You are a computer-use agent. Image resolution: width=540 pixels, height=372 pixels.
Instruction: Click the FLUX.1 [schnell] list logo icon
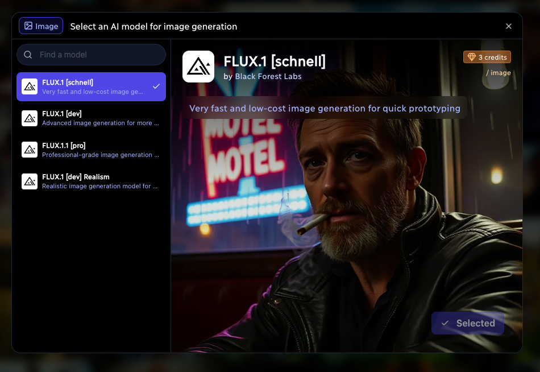tap(30, 86)
